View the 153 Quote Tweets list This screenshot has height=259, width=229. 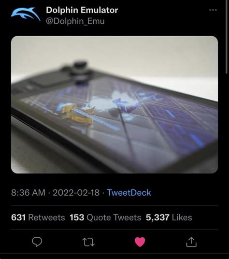point(105,217)
